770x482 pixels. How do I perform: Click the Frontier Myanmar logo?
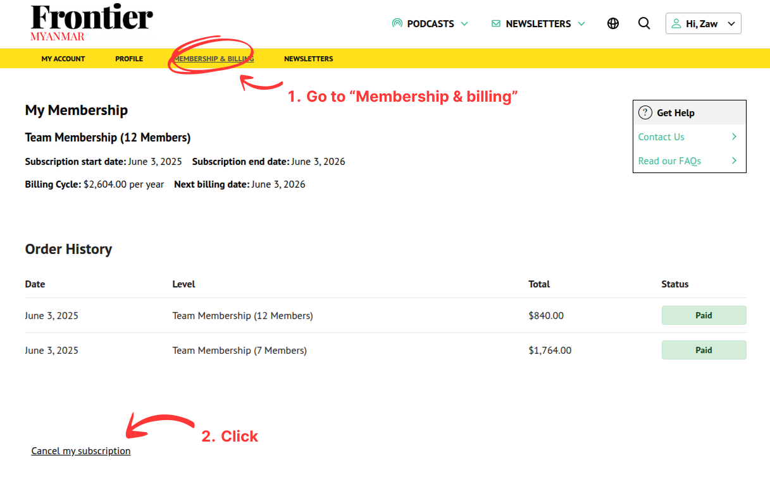[x=91, y=23]
